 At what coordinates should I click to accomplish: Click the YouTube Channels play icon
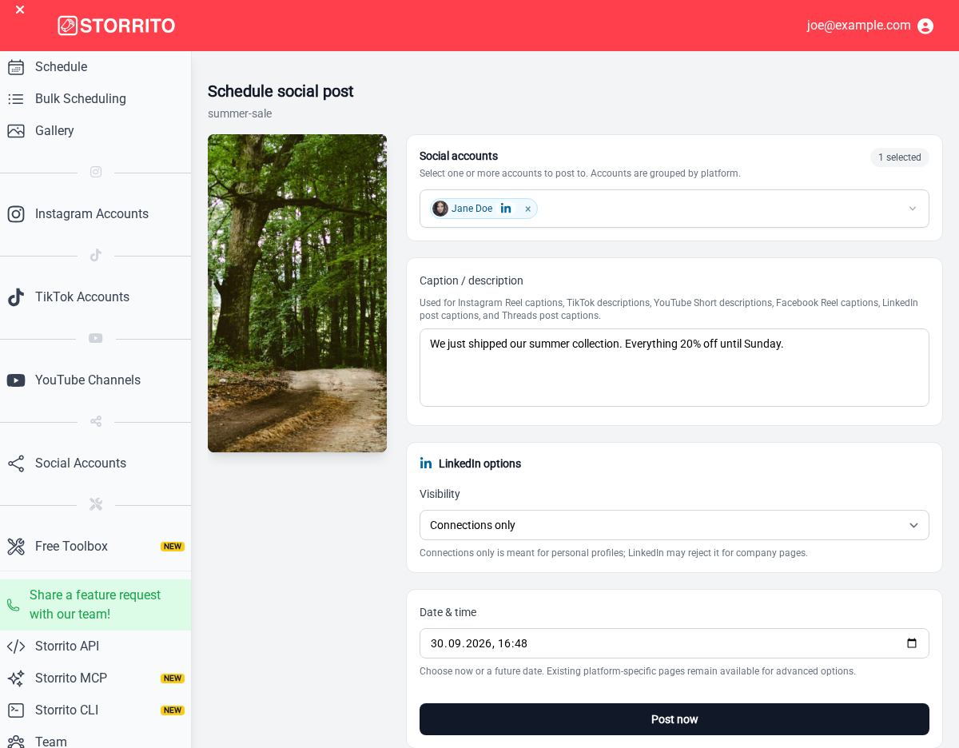point(16,380)
